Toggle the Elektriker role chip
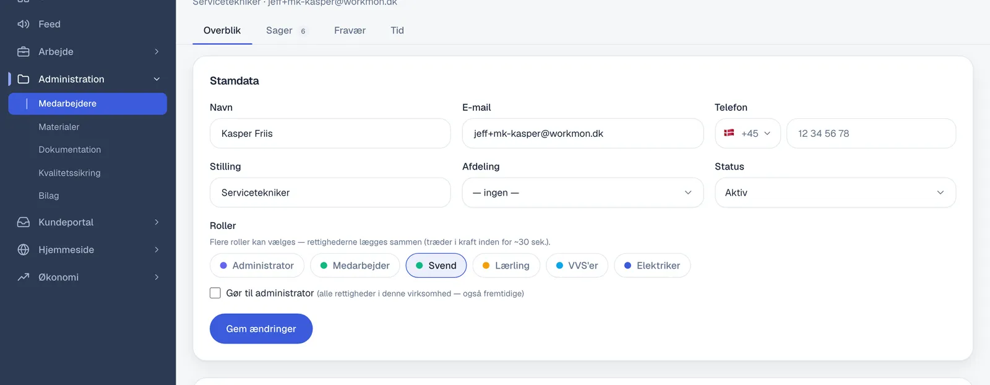990x385 pixels. tap(652, 266)
